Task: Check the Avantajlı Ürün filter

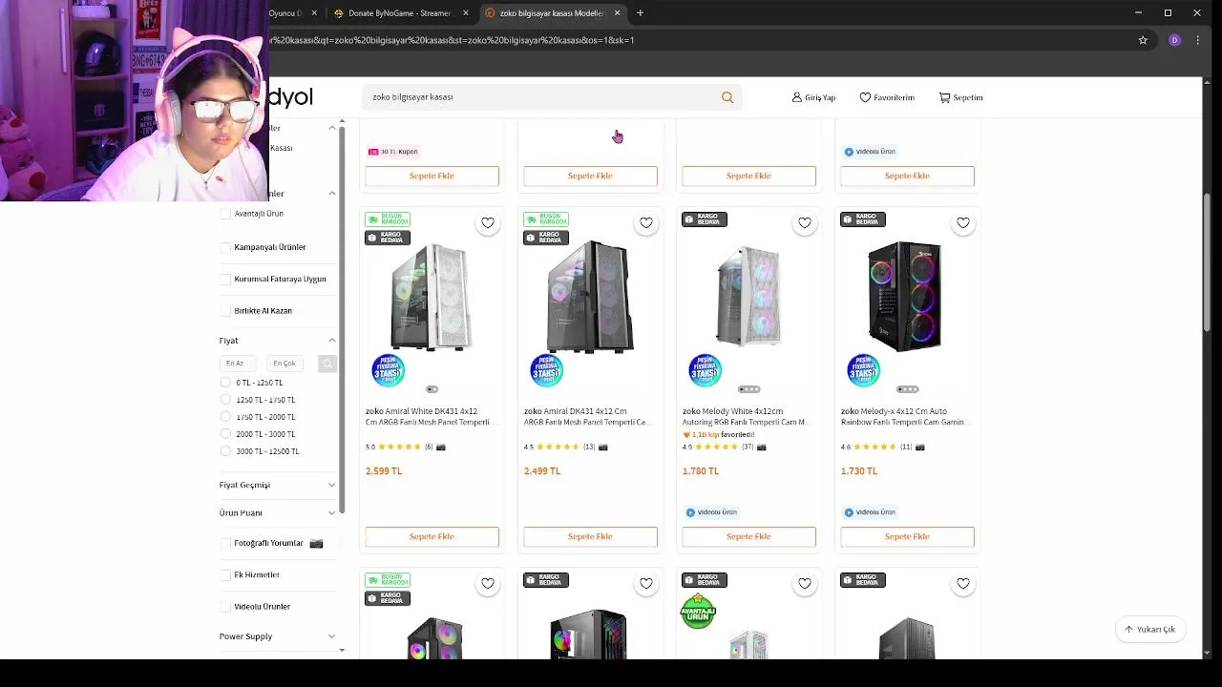Action: point(226,214)
